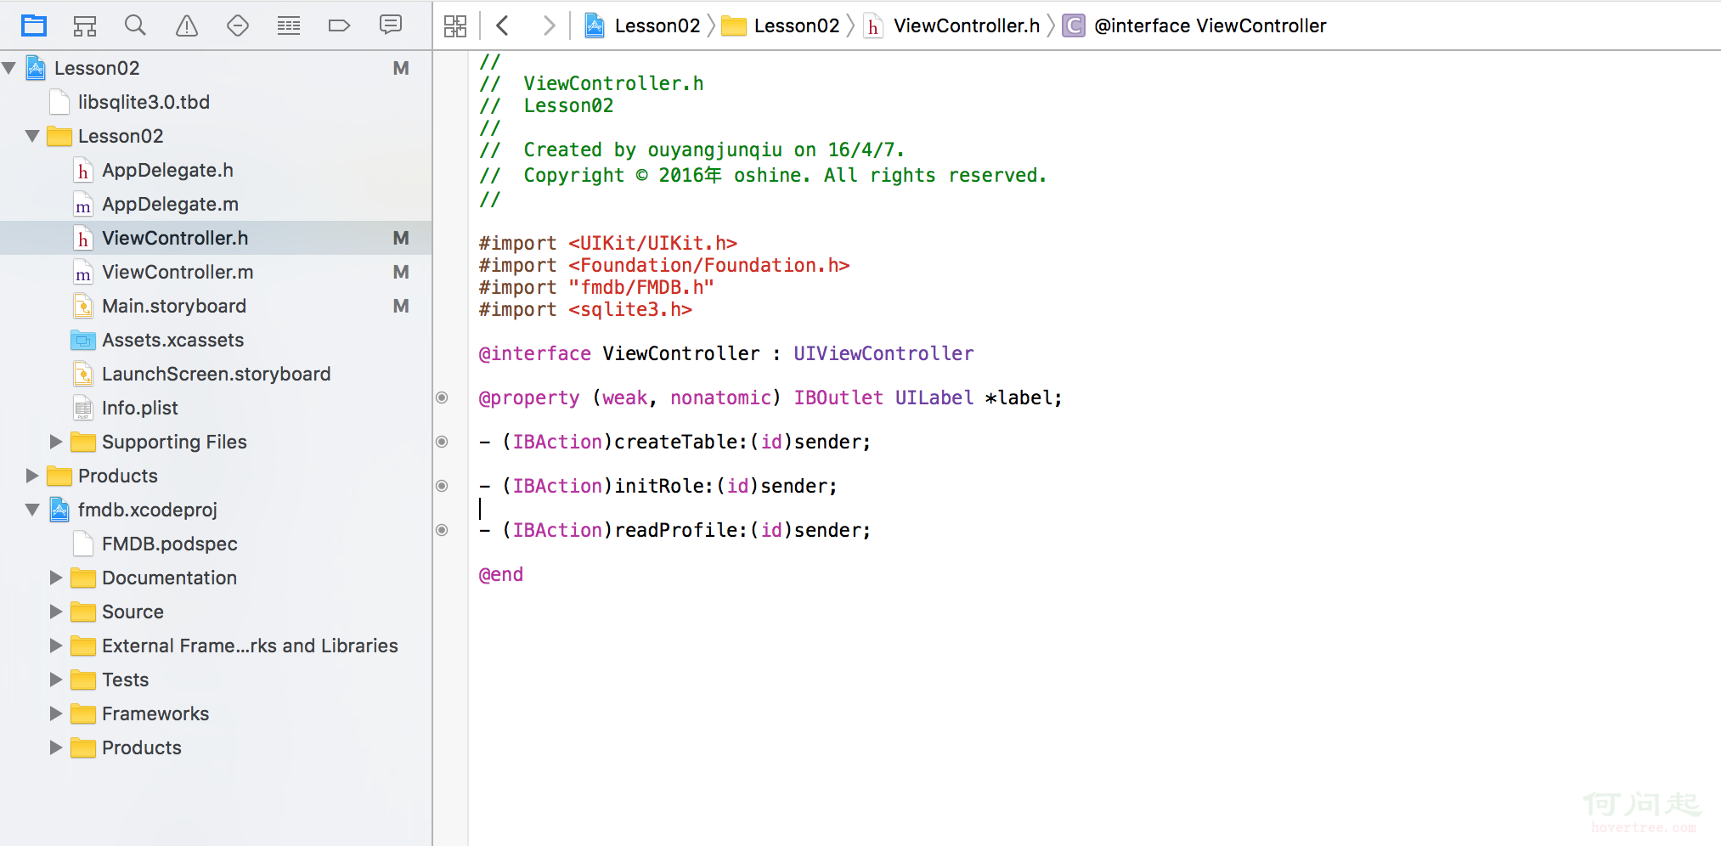Open the Test navigator diamond icon
Screen dimensions: 1721x846
(238, 25)
